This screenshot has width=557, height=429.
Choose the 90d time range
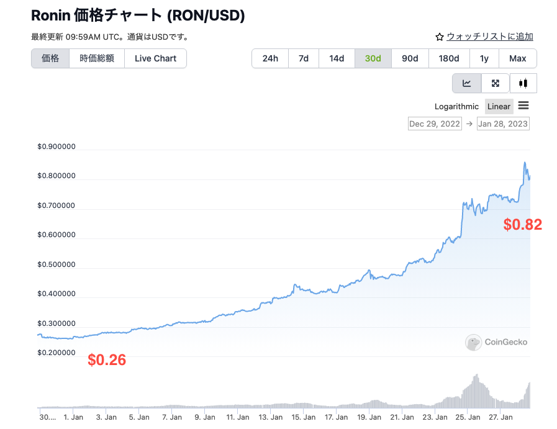point(410,58)
